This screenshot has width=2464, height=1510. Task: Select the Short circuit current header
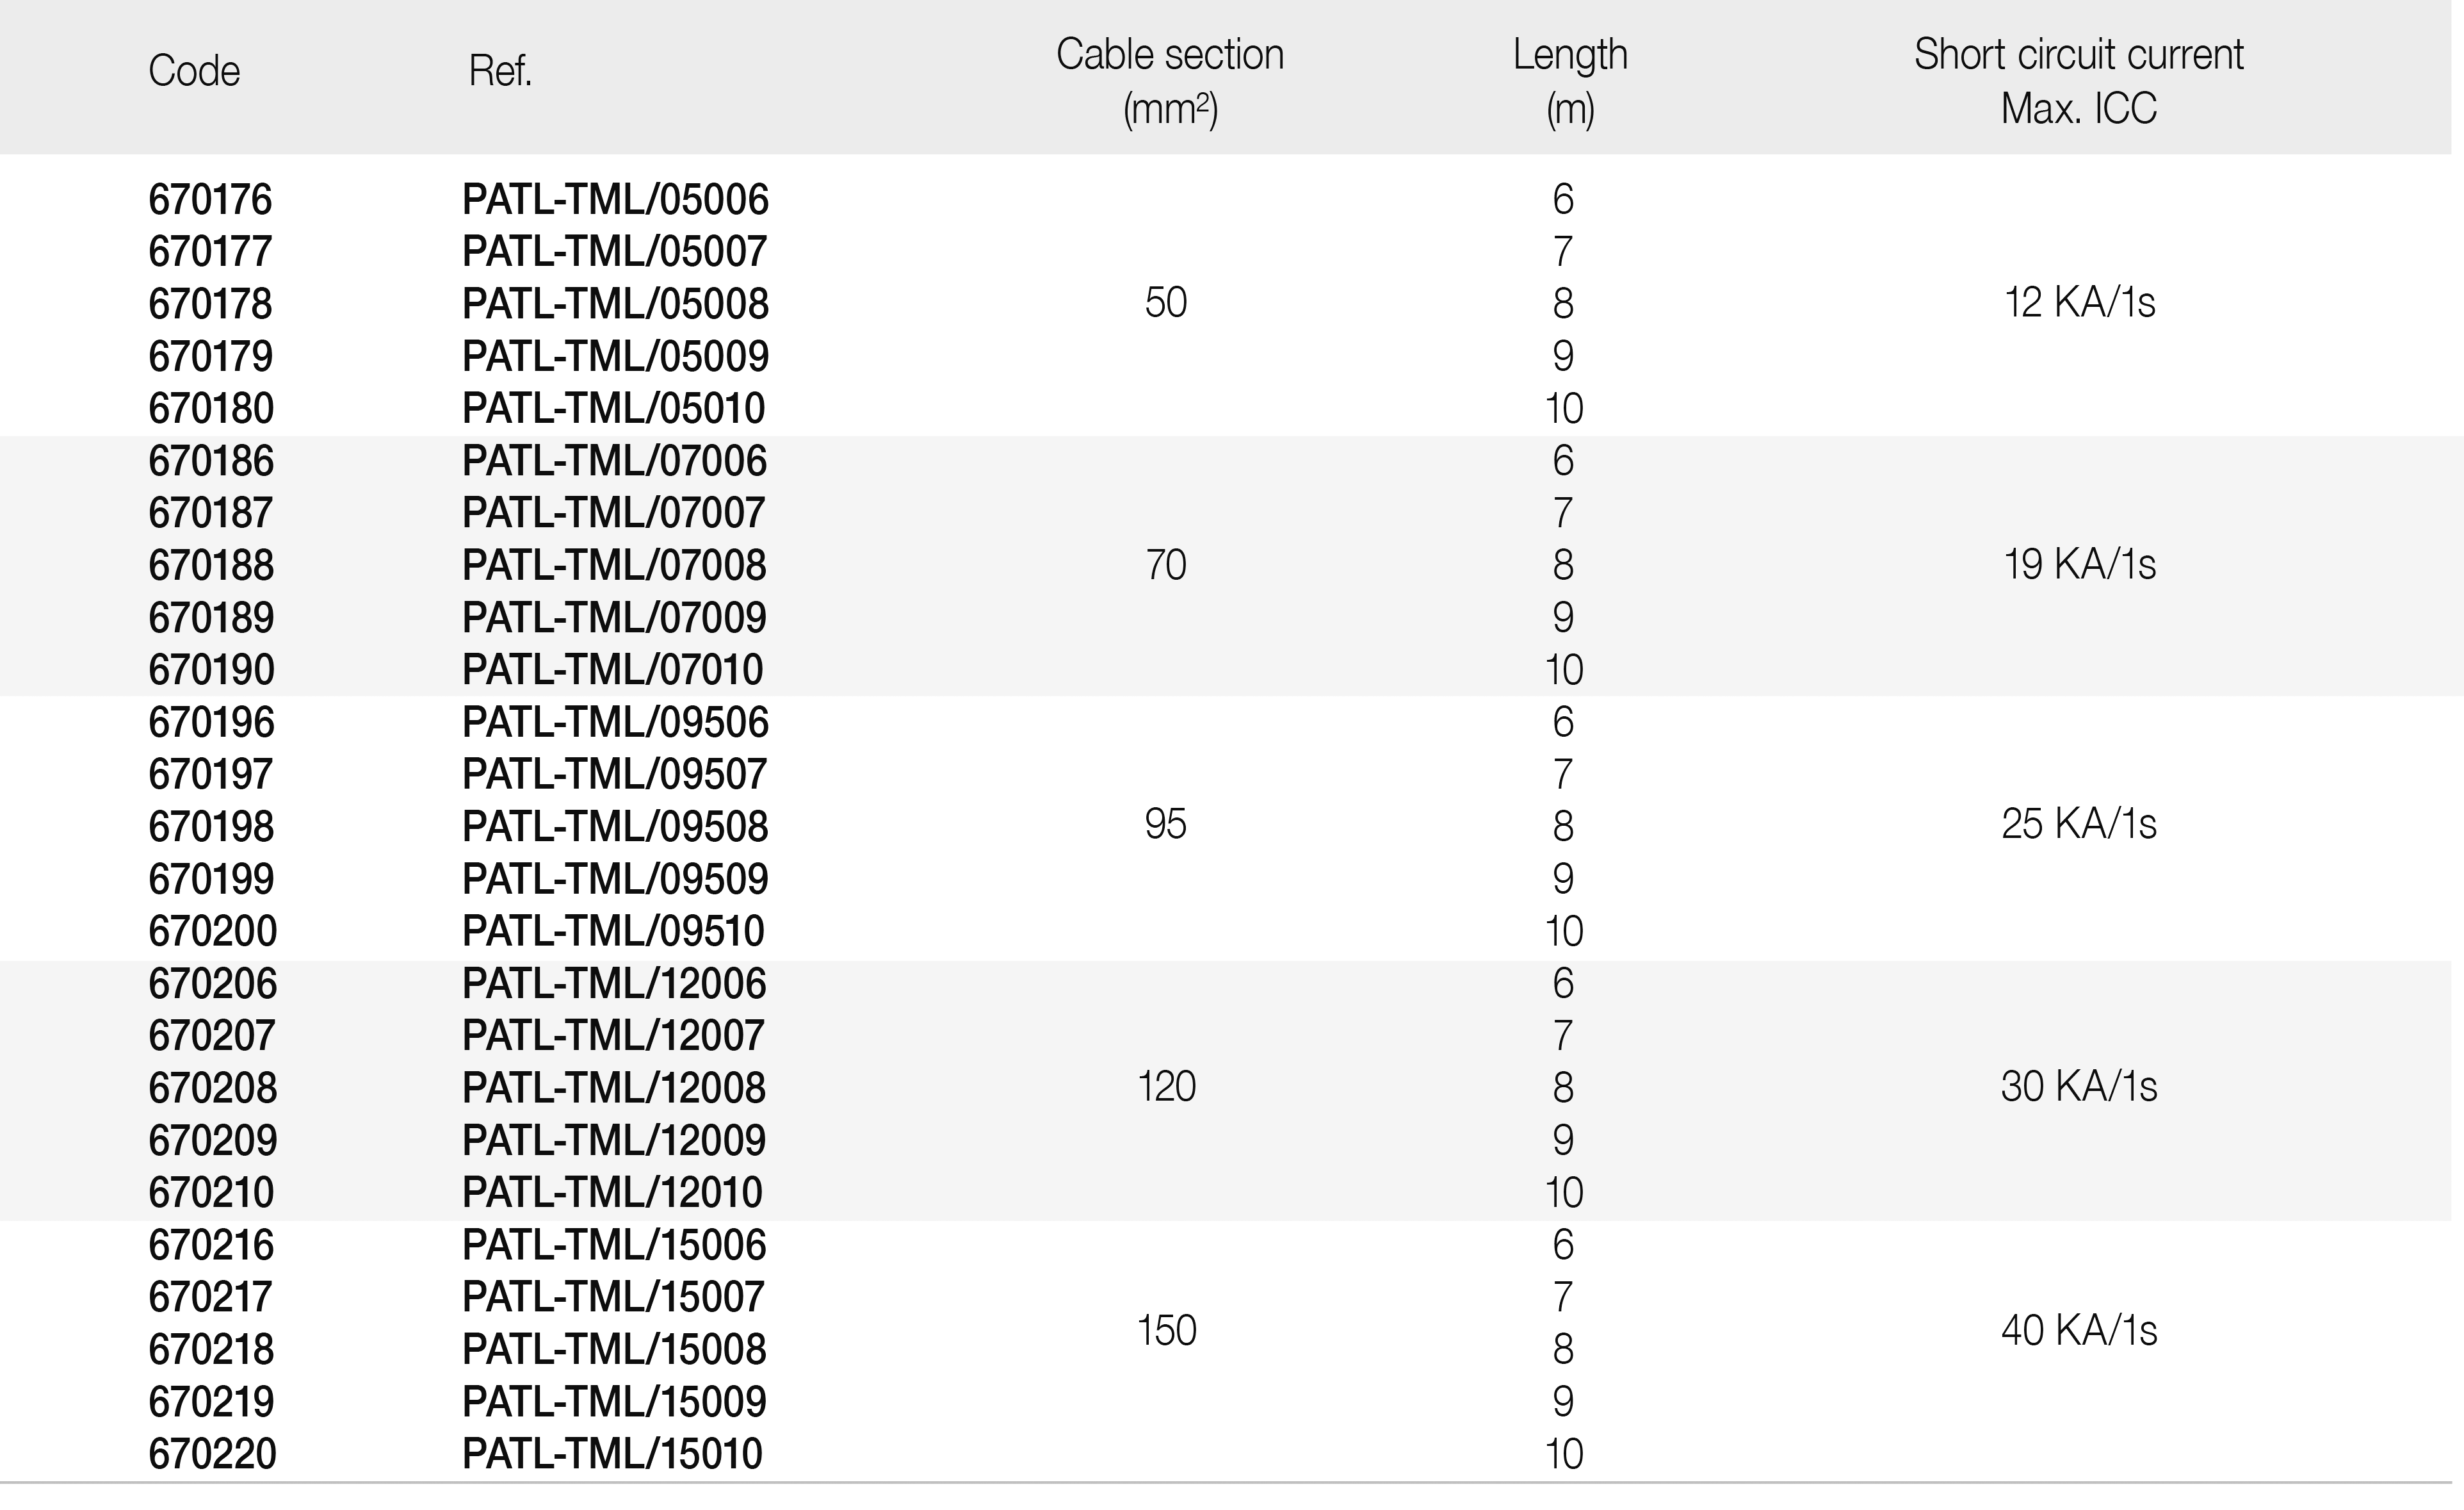tap(2079, 81)
